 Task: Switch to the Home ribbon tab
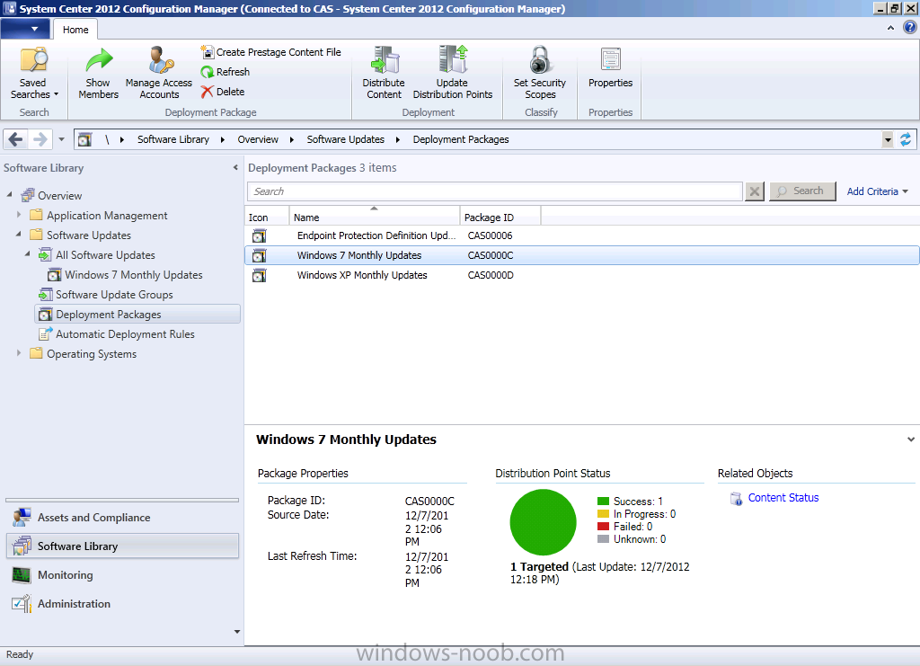coord(75,30)
